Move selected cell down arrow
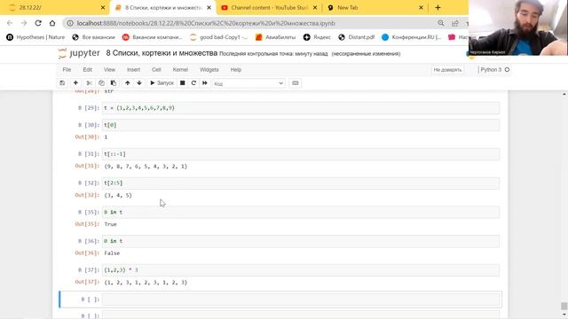Screen dimensions: 568x319 (139, 83)
